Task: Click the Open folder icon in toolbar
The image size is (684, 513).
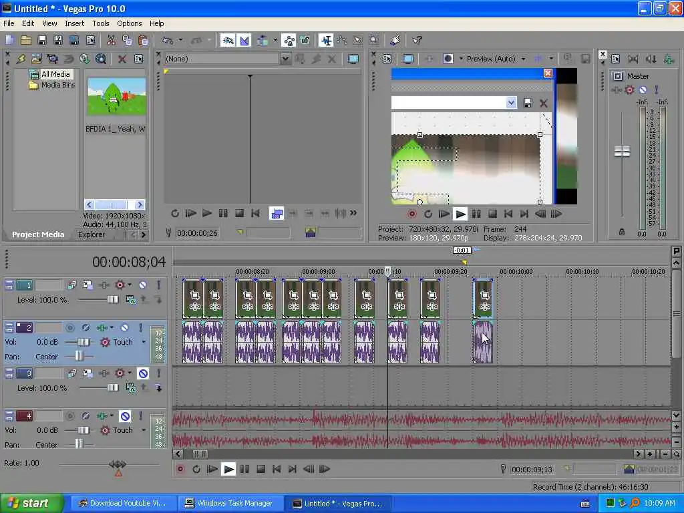Action: click(x=26, y=41)
